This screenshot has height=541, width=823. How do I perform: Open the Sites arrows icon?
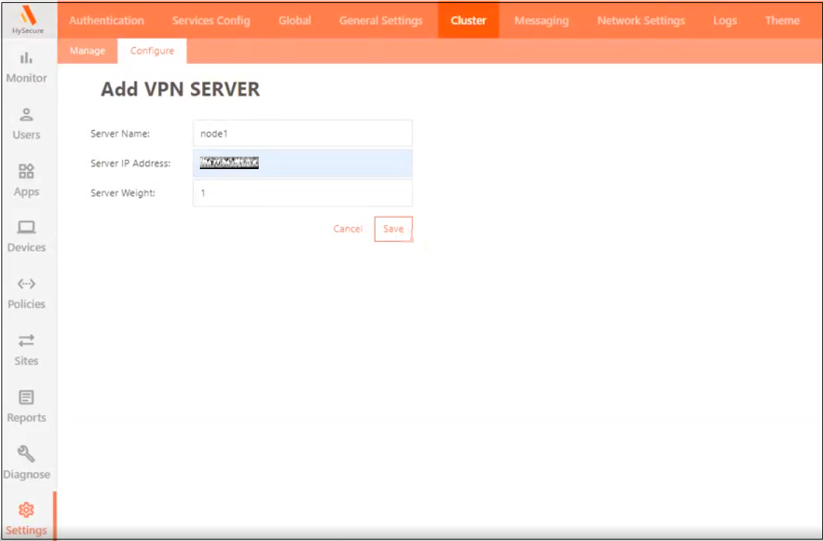point(26,341)
